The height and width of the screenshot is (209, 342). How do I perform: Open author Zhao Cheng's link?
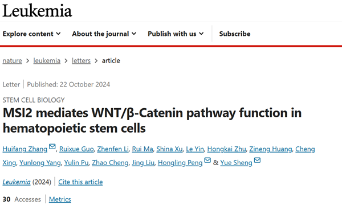[110, 163]
